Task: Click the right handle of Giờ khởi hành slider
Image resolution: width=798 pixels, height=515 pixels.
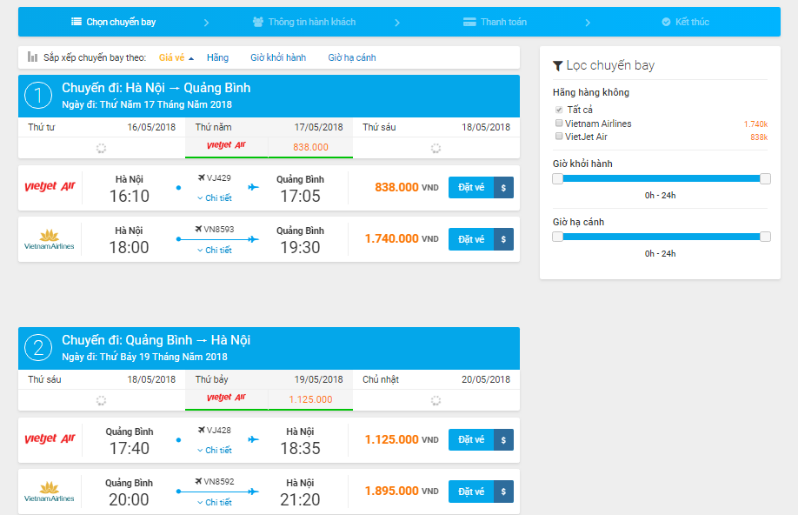Action: coord(765,179)
